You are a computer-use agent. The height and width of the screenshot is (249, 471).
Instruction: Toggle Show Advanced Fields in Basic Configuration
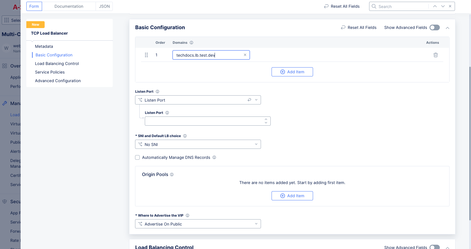pos(434,27)
